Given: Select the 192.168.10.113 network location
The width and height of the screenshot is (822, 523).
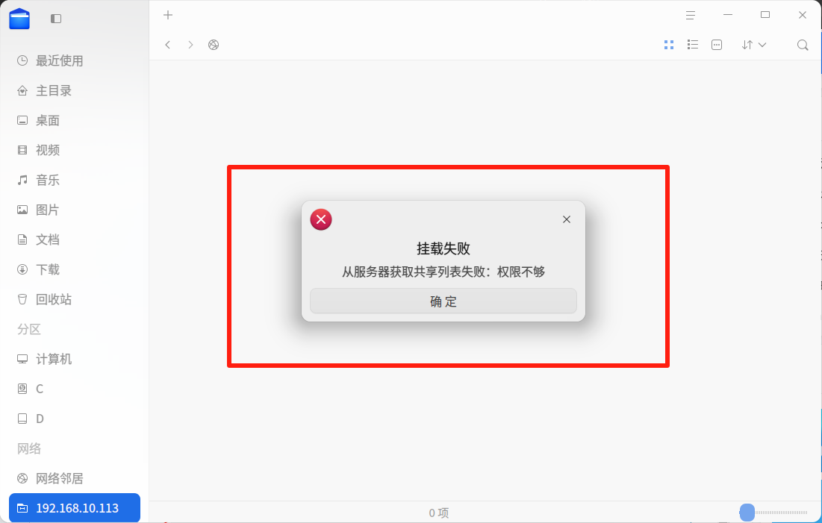Looking at the screenshot, I should 75,508.
